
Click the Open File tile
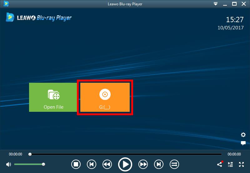(53, 97)
